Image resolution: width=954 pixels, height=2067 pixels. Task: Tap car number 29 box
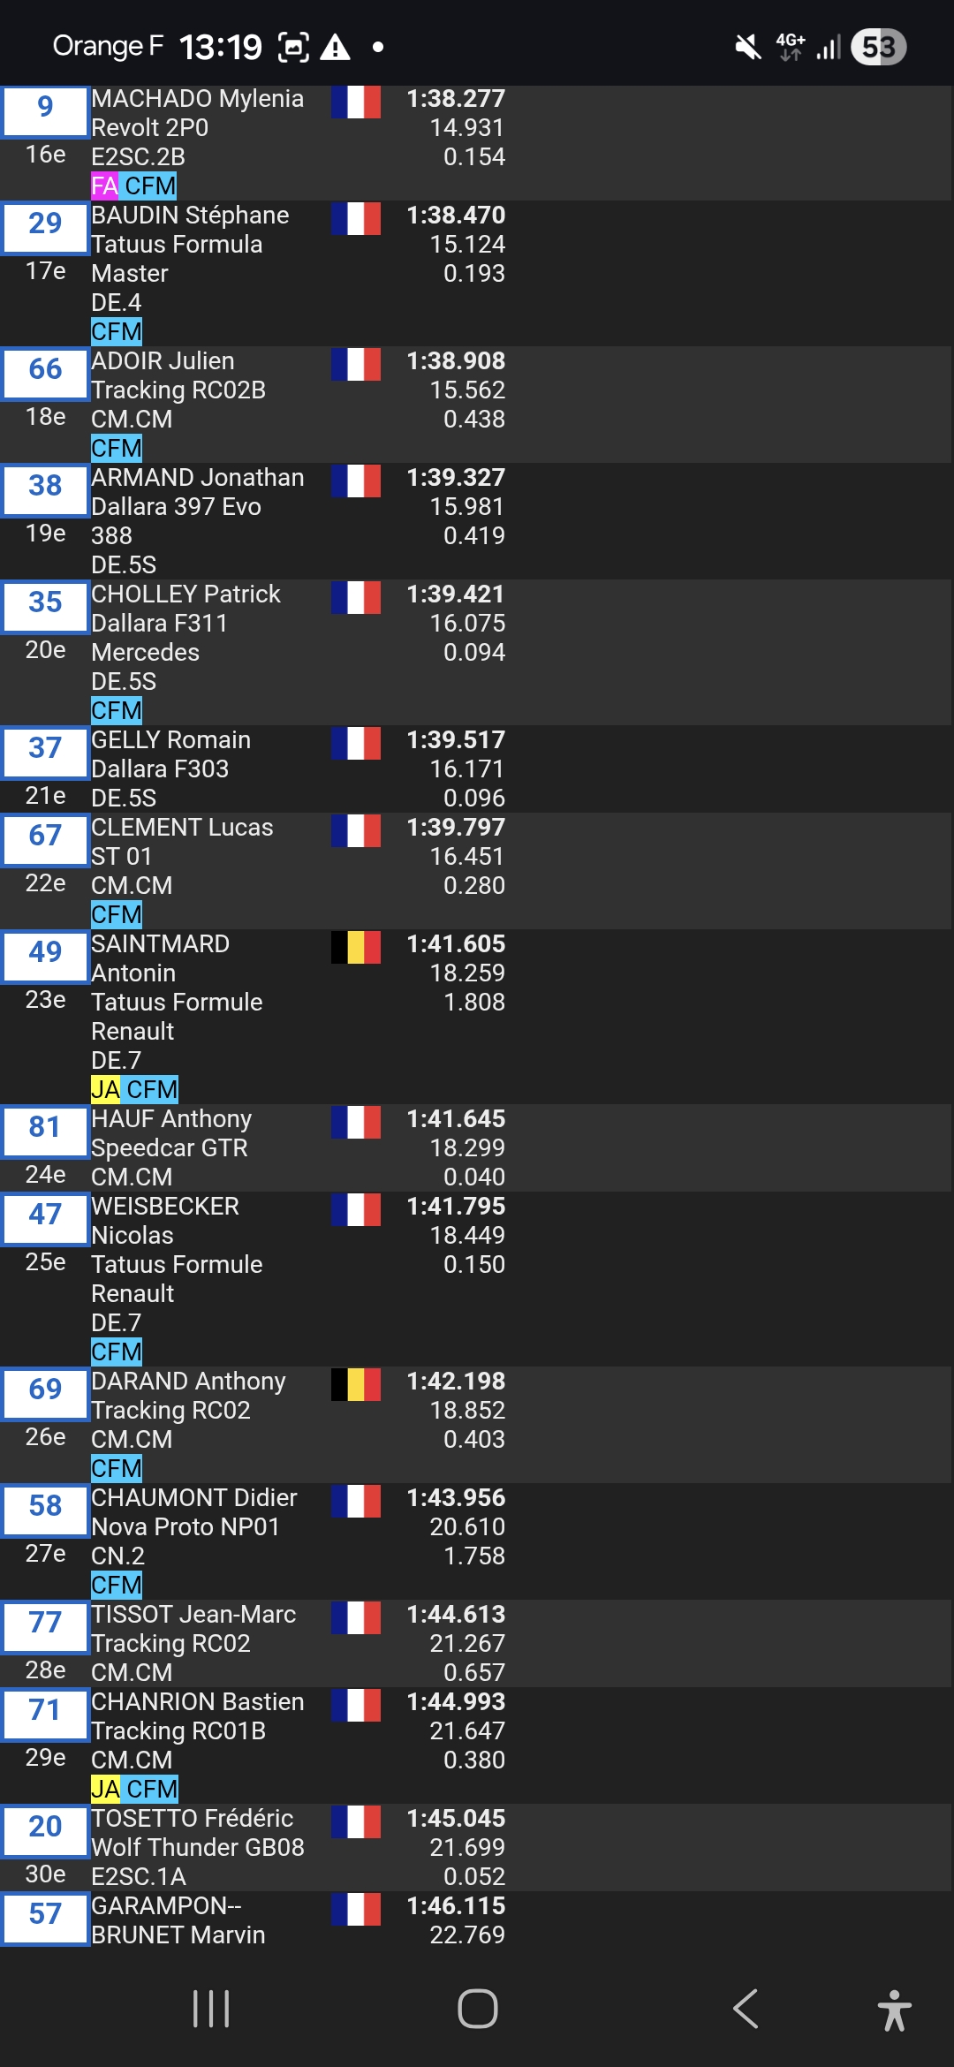(45, 225)
